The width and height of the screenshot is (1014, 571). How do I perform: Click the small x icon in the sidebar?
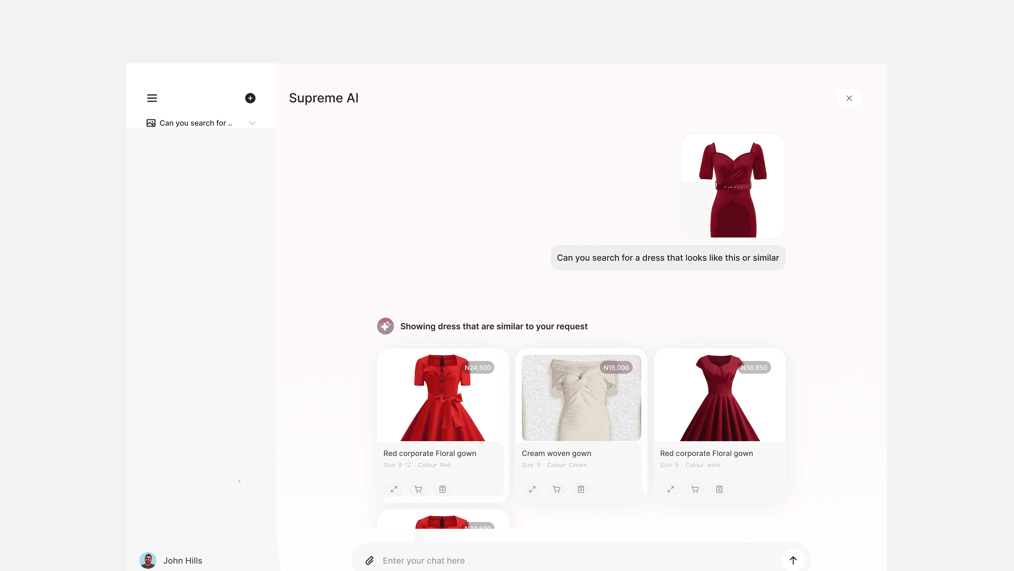239,481
